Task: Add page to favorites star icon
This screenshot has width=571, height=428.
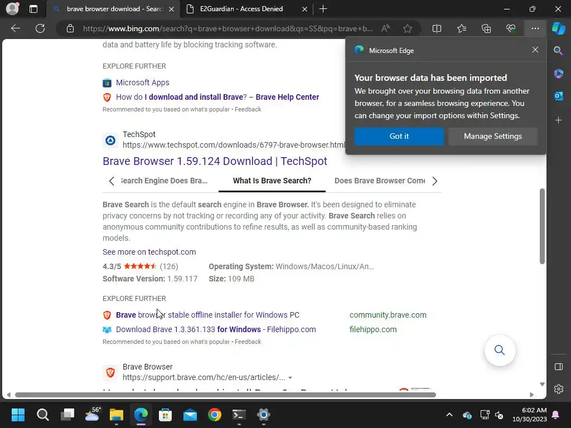Action: coord(408,28)
